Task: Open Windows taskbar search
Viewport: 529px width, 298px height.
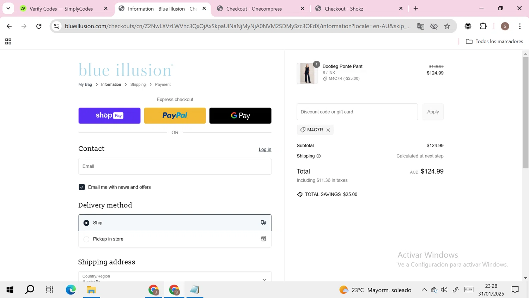Action: pyautogui.click(x=30, y=290)
